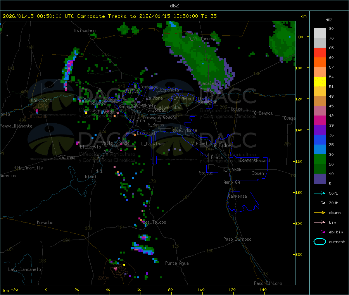Click the cyan 50YD arrow legend icon
The height and width of the screenshot is (295, 349).
click(x=320, y=193)
